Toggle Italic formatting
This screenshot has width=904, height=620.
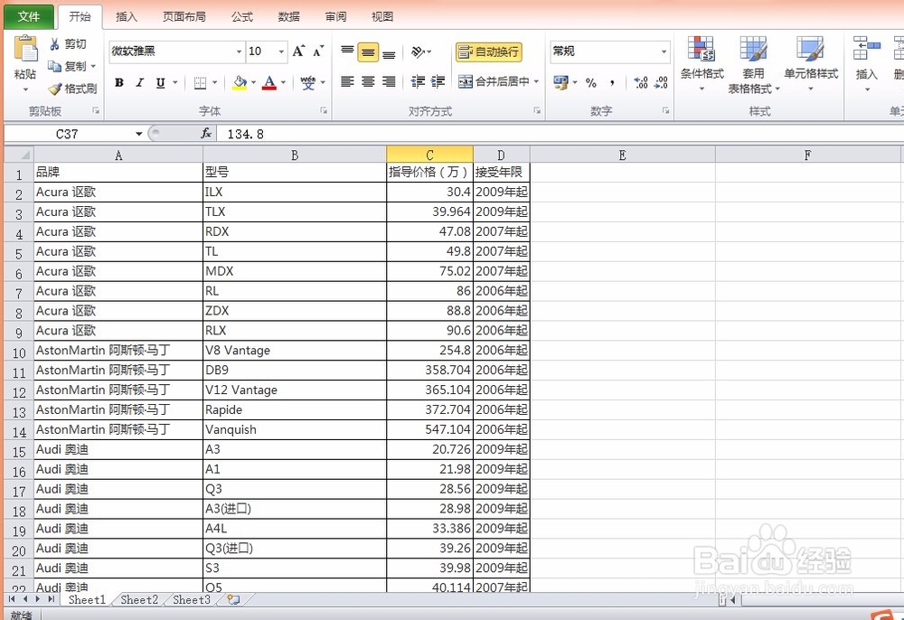pos(139,83)
